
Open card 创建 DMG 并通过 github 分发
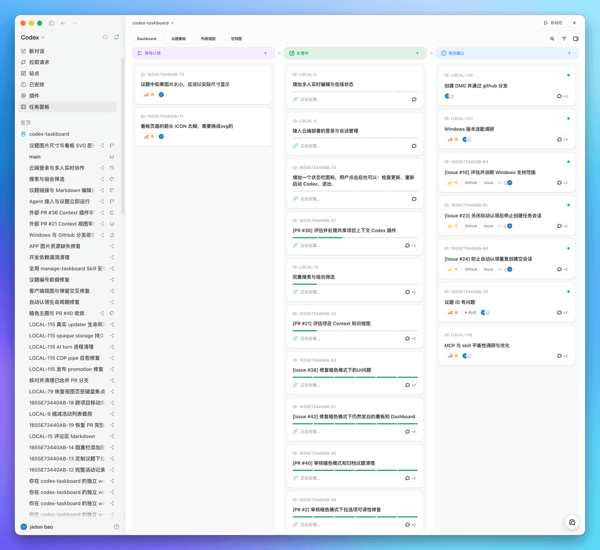pos(507,86)
